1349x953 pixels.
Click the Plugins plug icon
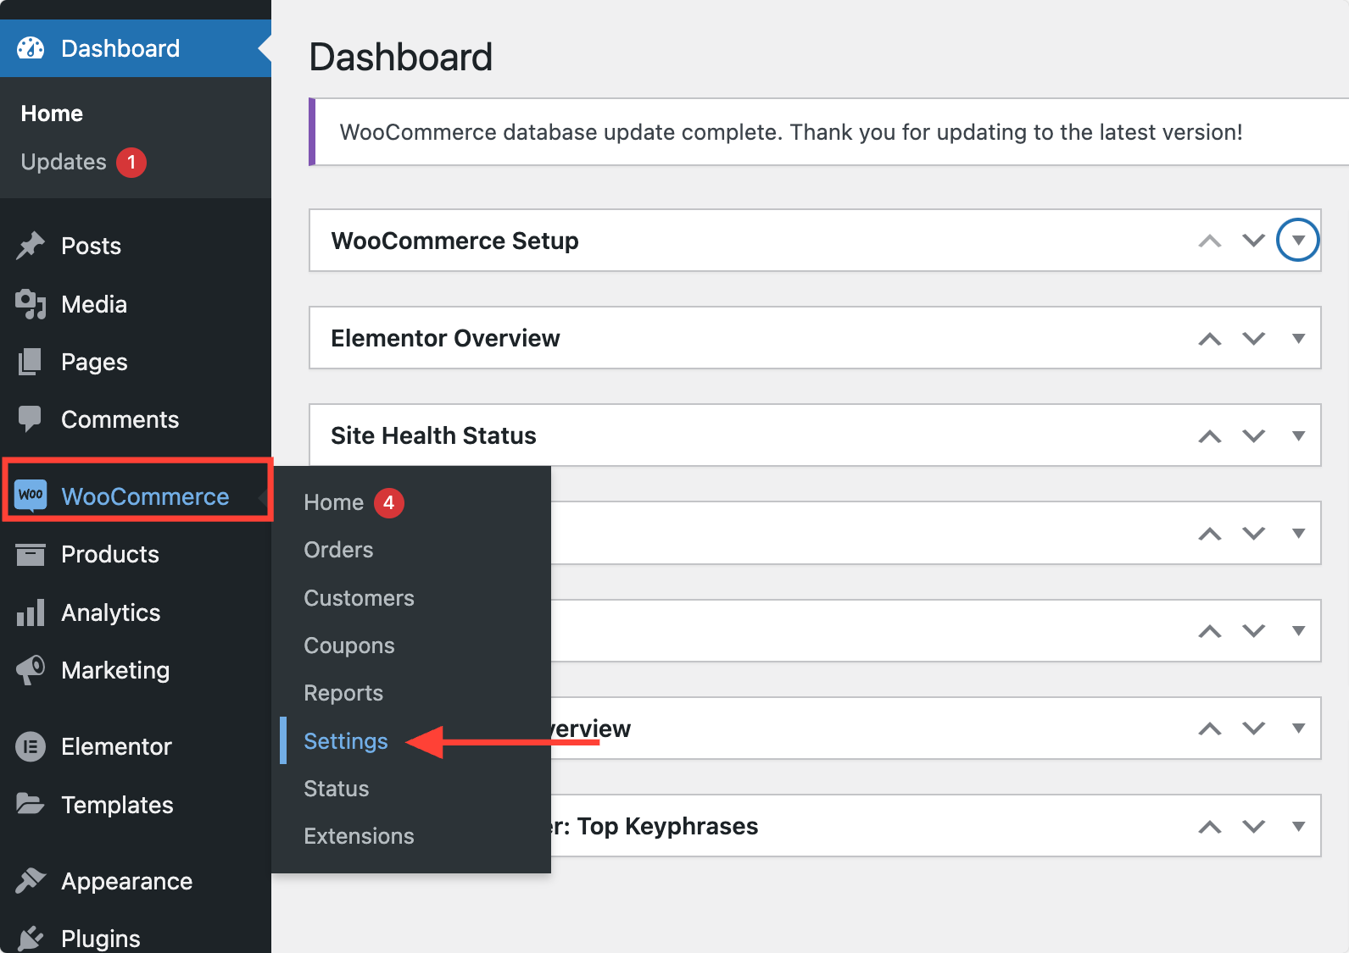(31, 936)
